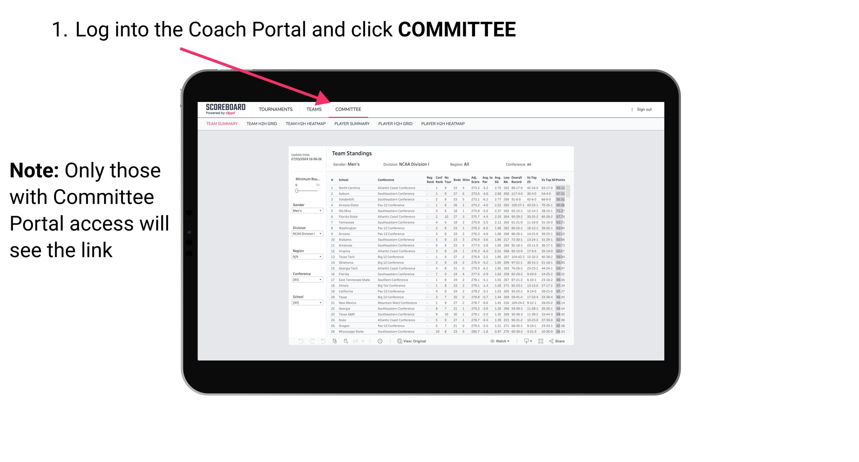Toggle NCAA Division I checkbox filter
859x462 pixels.
pos(305,233)
